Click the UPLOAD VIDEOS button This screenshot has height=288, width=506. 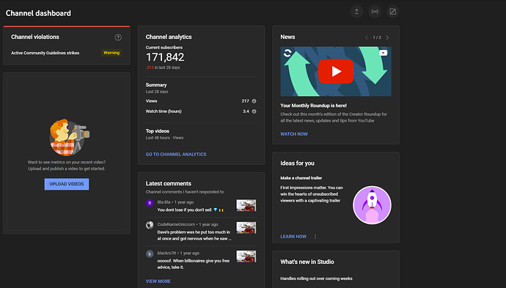coord(67,184)
